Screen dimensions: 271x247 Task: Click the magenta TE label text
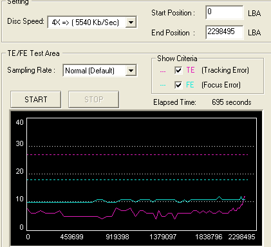point(191,70)
